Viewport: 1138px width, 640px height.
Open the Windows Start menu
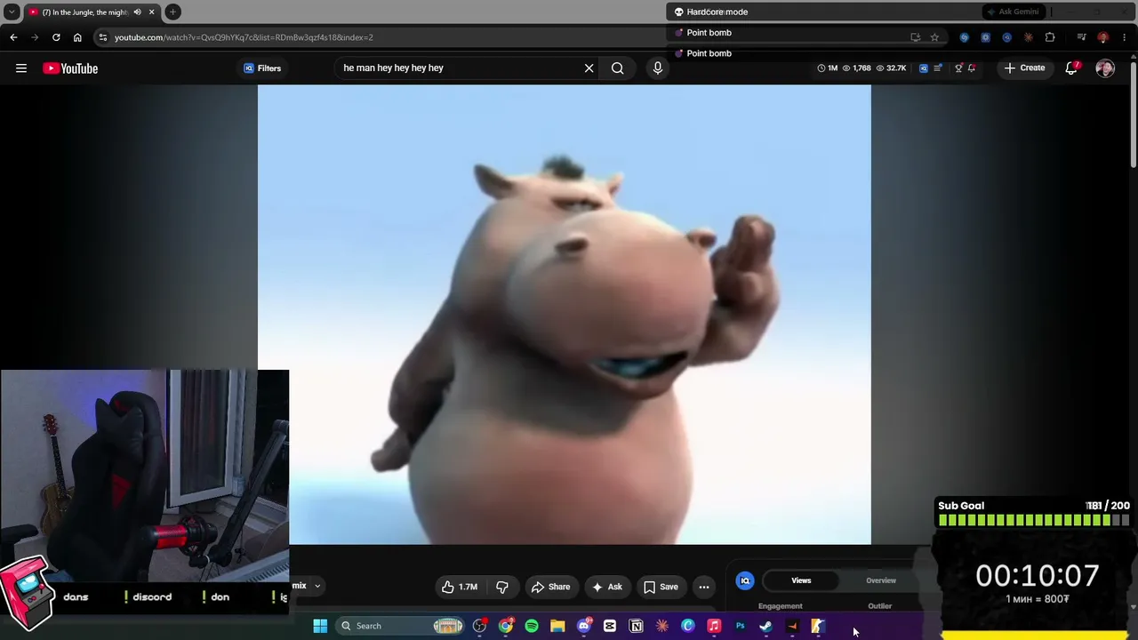320,626
